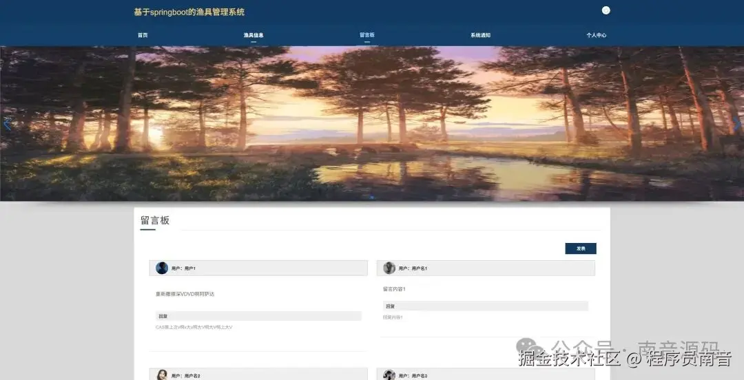Go to previous banner slide arrow
The image size is (744, 380).
[7, 125]
